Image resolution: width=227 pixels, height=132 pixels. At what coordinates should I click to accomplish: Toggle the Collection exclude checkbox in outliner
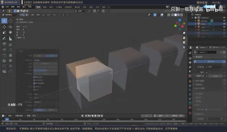(196, 18)
